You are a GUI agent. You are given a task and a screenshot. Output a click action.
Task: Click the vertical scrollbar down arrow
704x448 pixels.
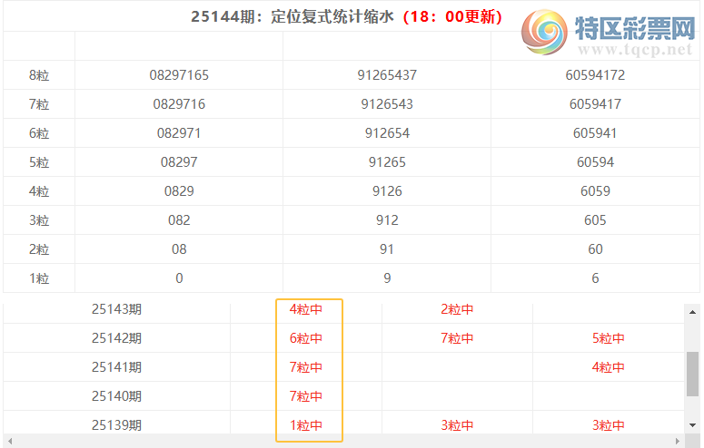click(693, 424)
